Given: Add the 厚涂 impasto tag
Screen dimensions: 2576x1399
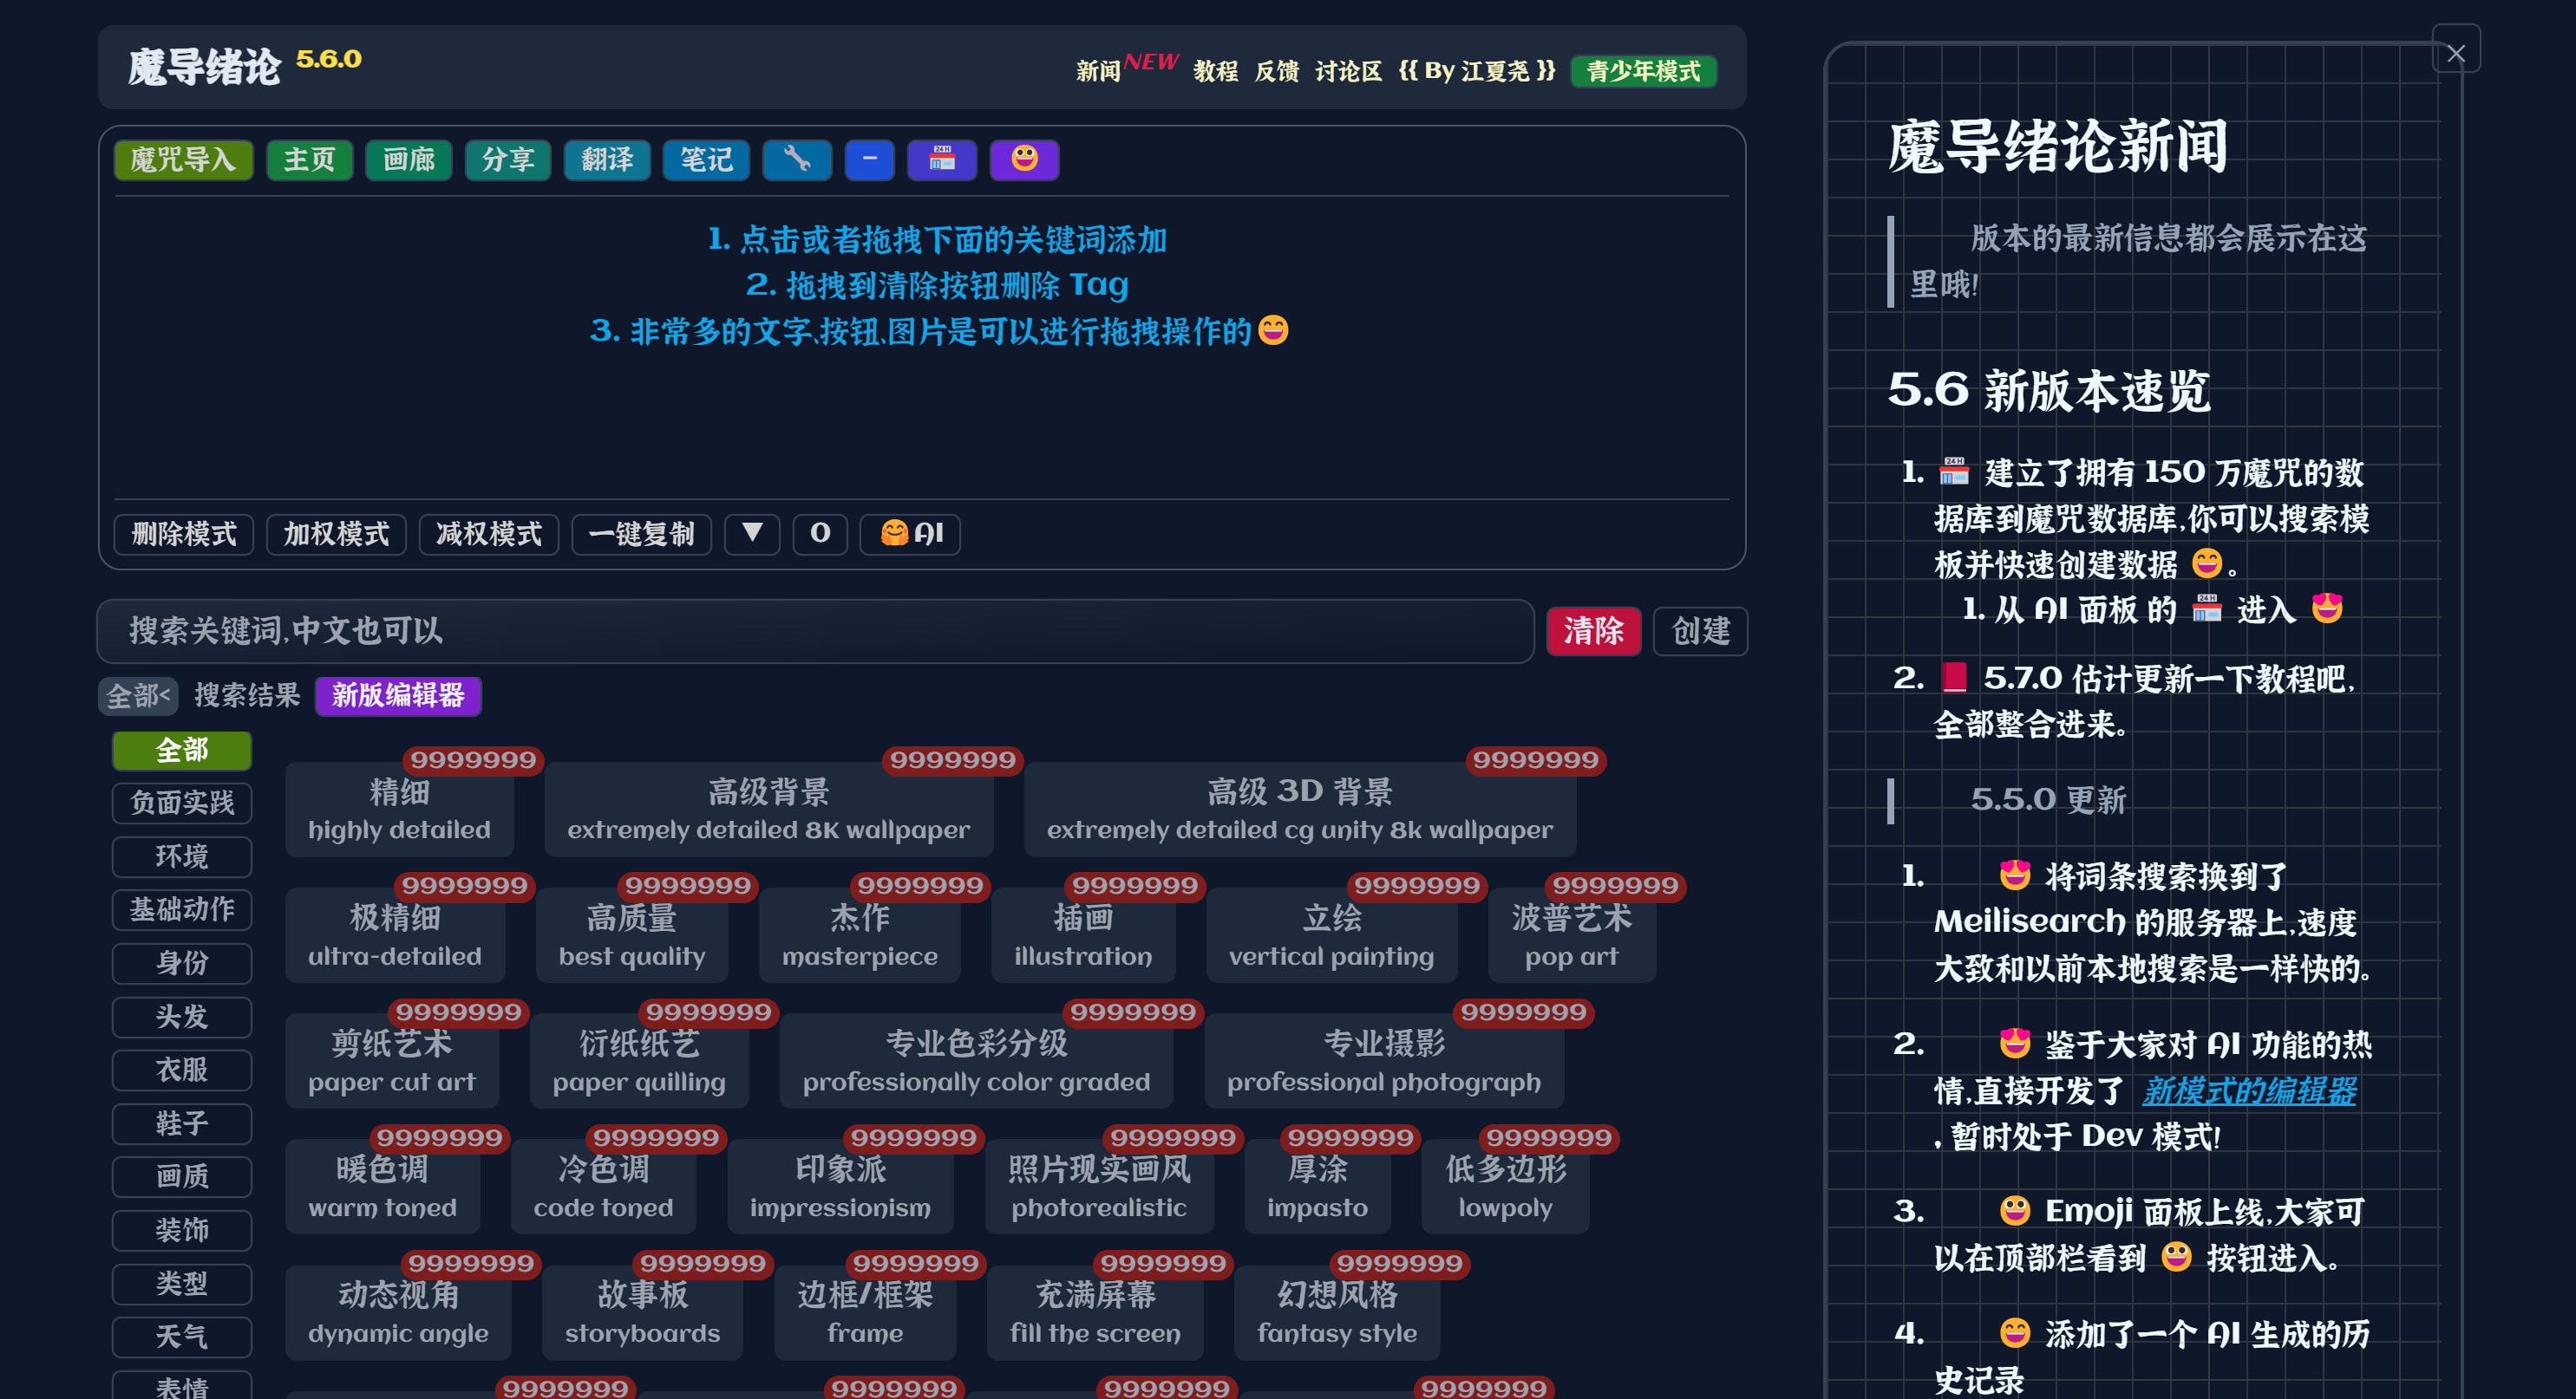Looking at the screenshot, I should pos(1318,1188).
